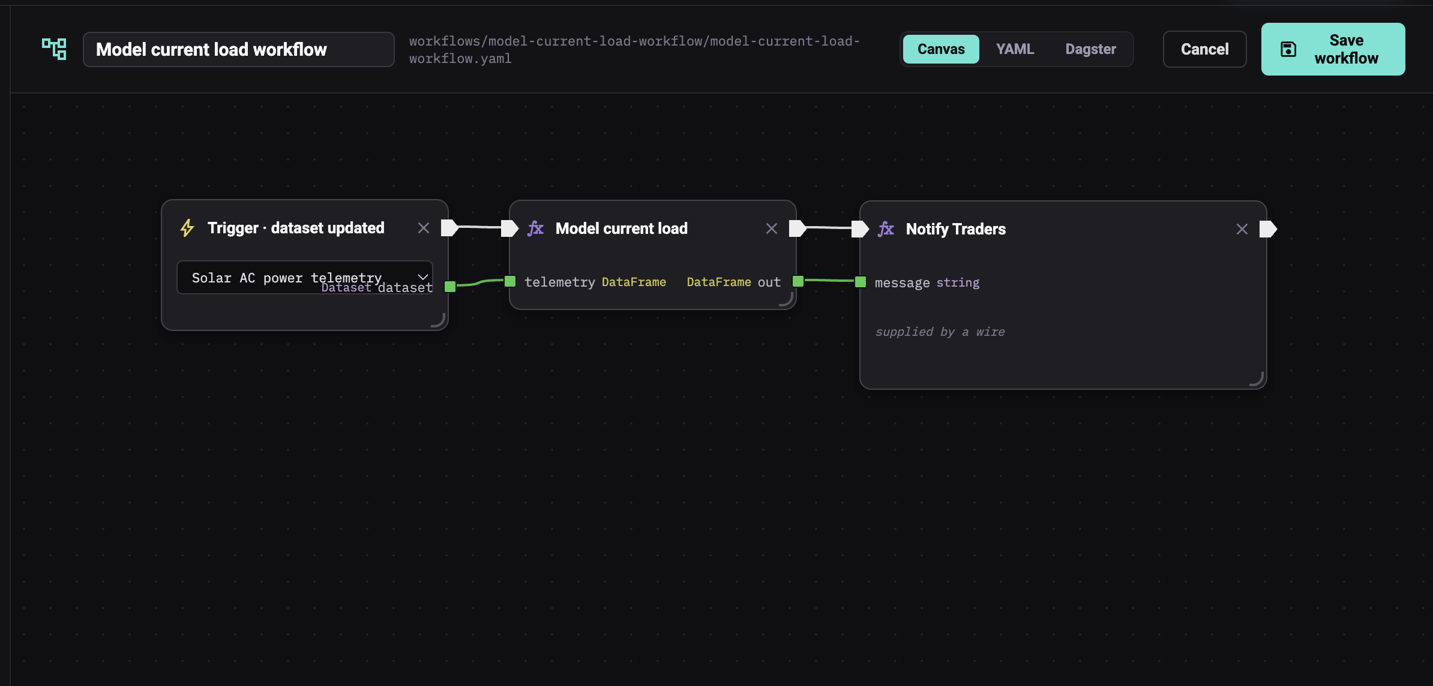Click the workflow diagram icon beside title
The image size is (1433, 686).
[54, 49]
